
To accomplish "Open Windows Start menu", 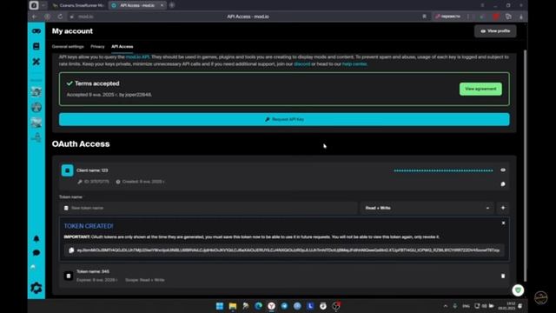I will [220, 306].
